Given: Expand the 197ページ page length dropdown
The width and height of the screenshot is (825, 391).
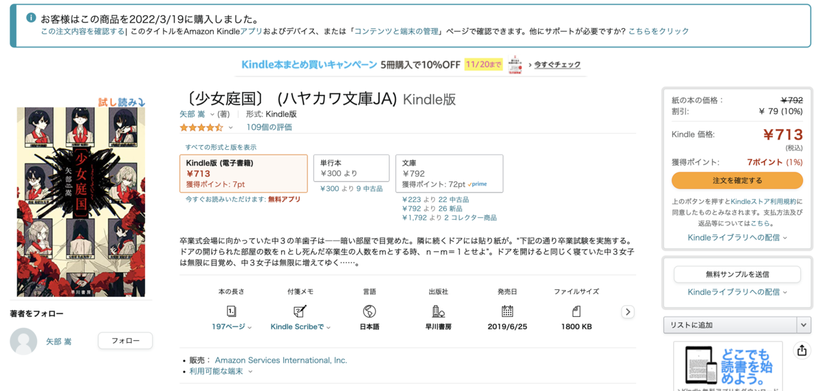Looking at the screenshot, I should (x=232, y=327).
